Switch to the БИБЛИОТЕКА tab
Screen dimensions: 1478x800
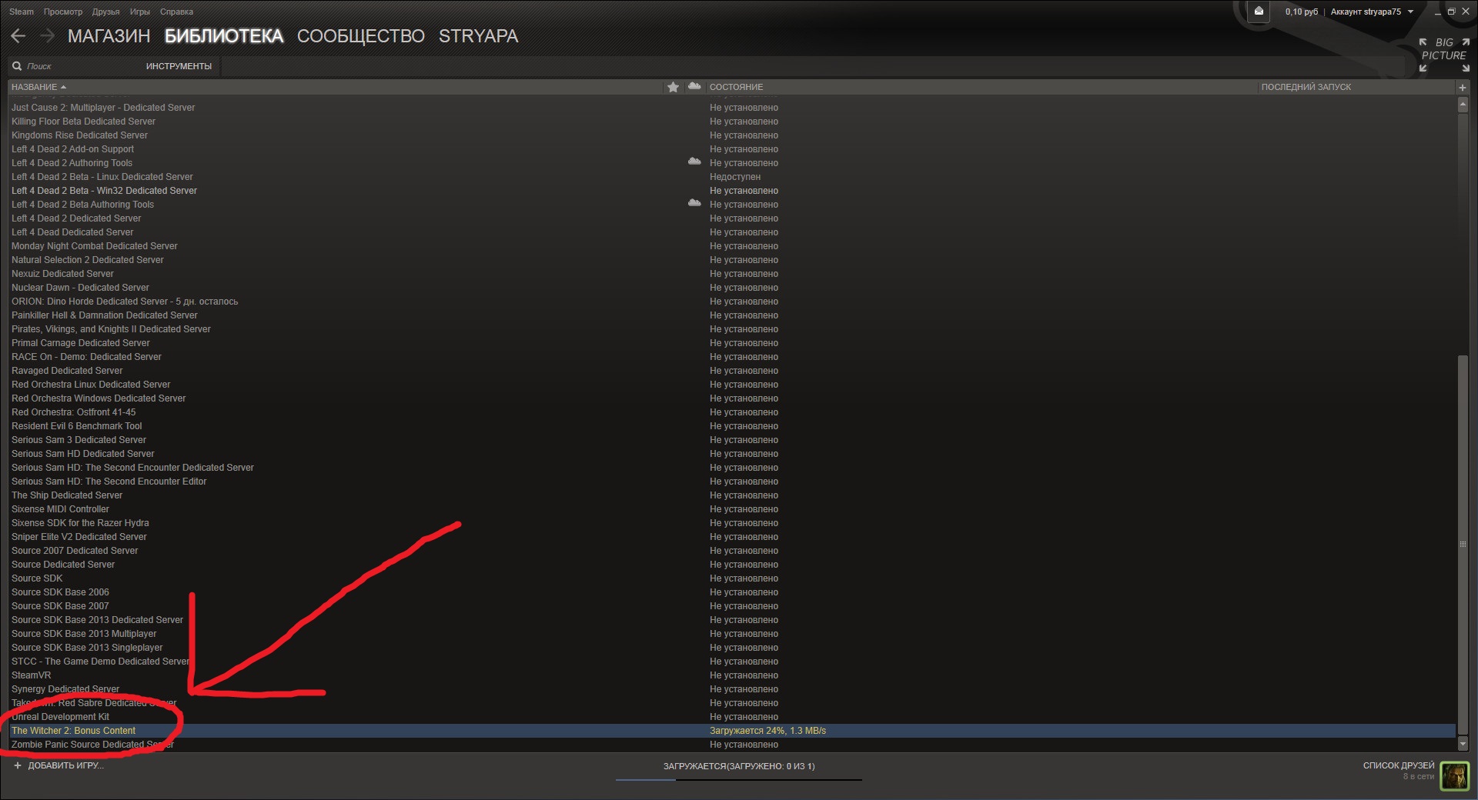pyautogui.click(x=224, y=36)
